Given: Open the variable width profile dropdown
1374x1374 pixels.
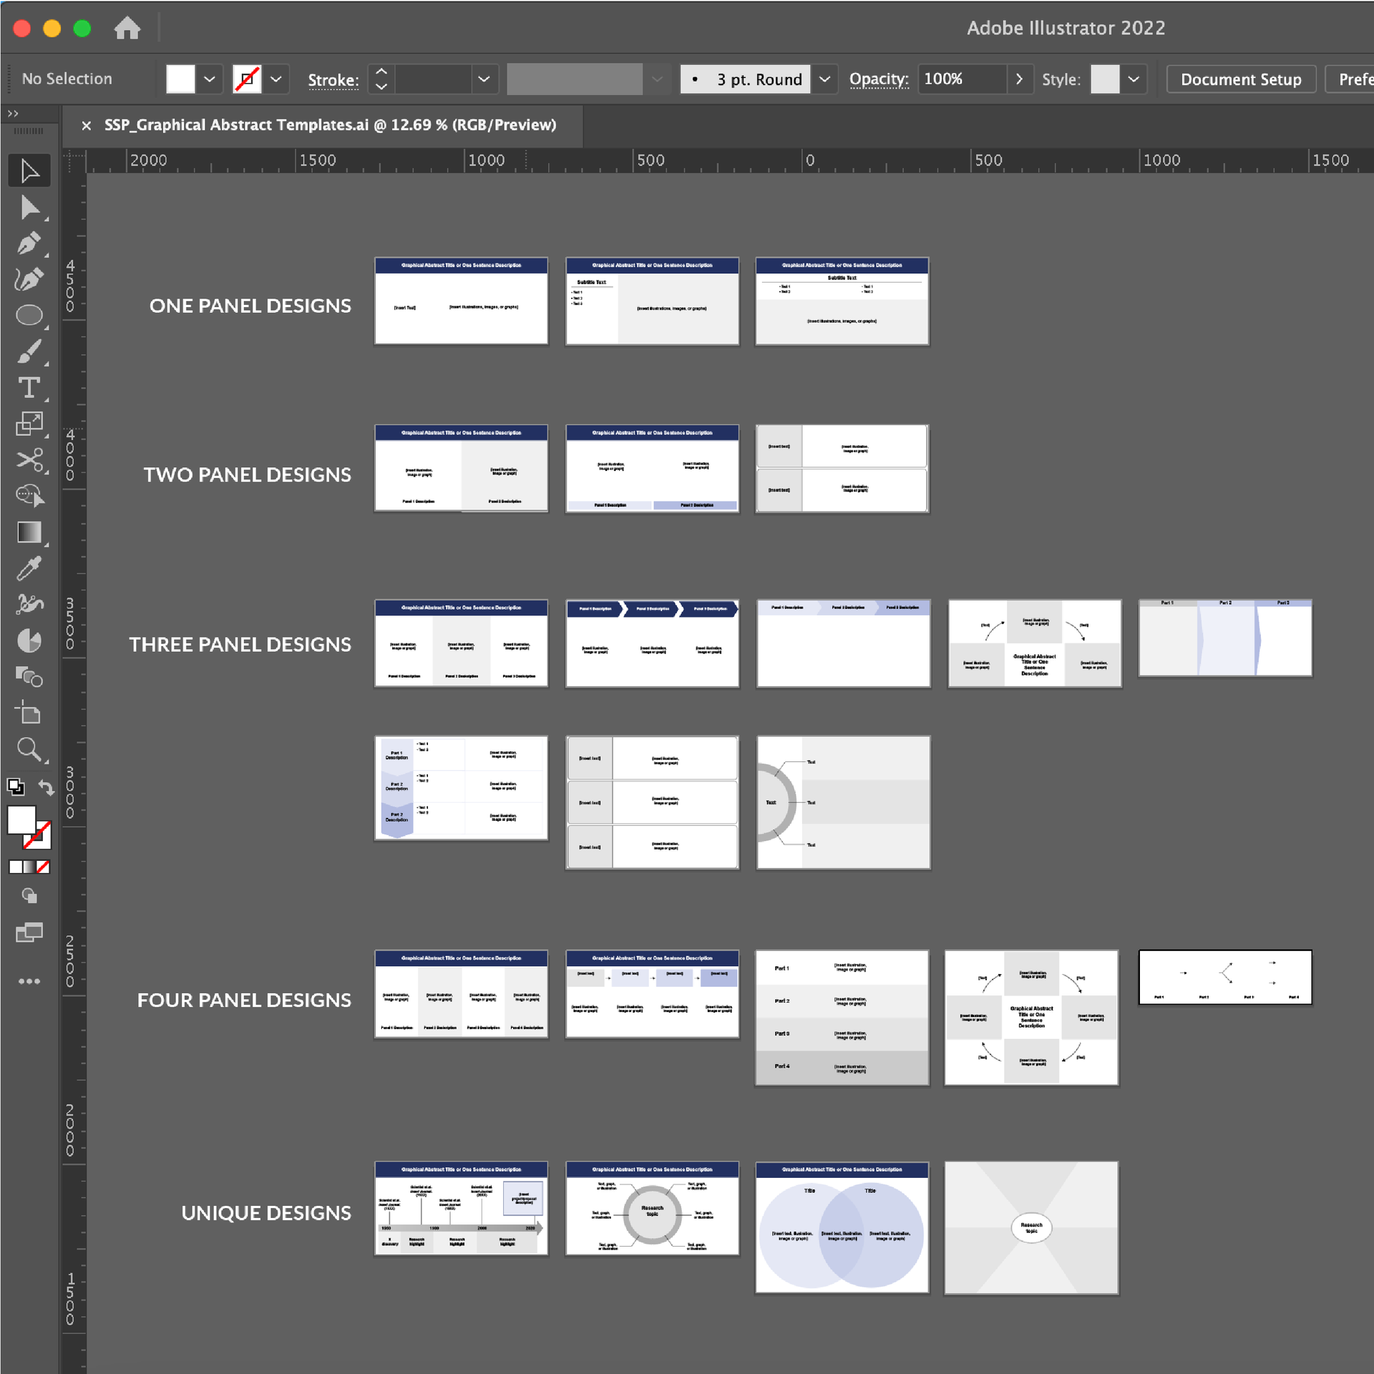Looking at the screenshot, I should click(657, 79).
